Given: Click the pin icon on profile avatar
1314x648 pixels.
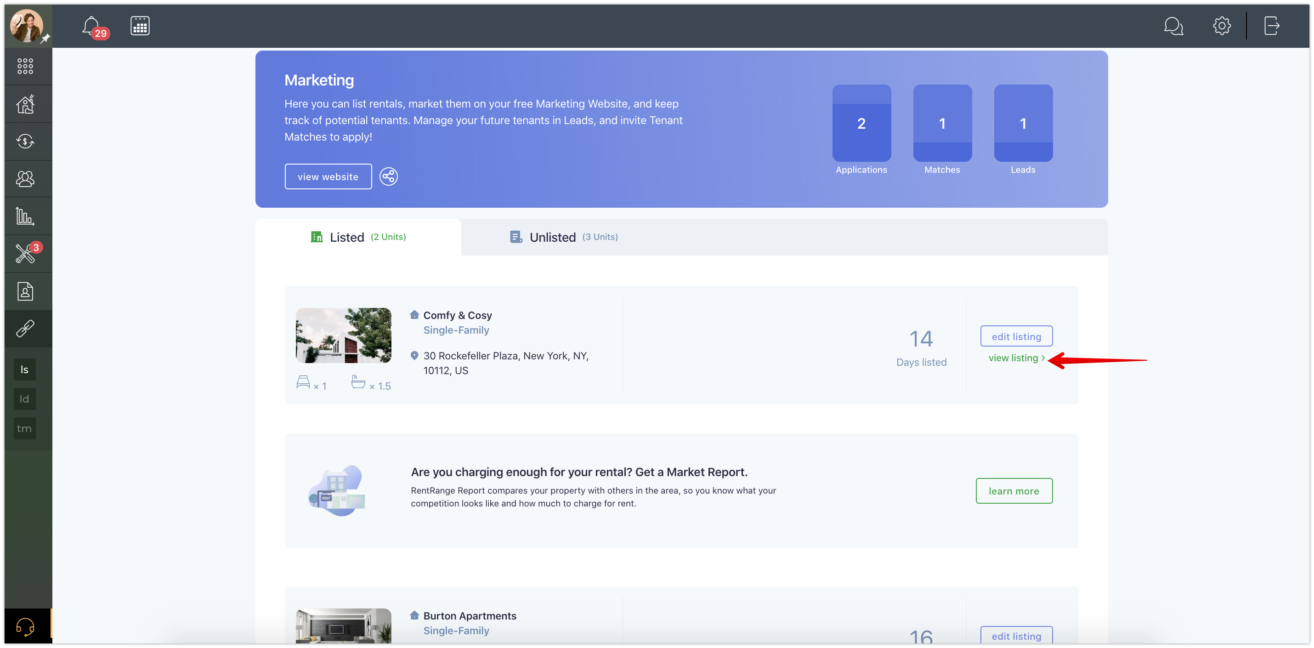Looking at the screenshot, I should (45, 38).
